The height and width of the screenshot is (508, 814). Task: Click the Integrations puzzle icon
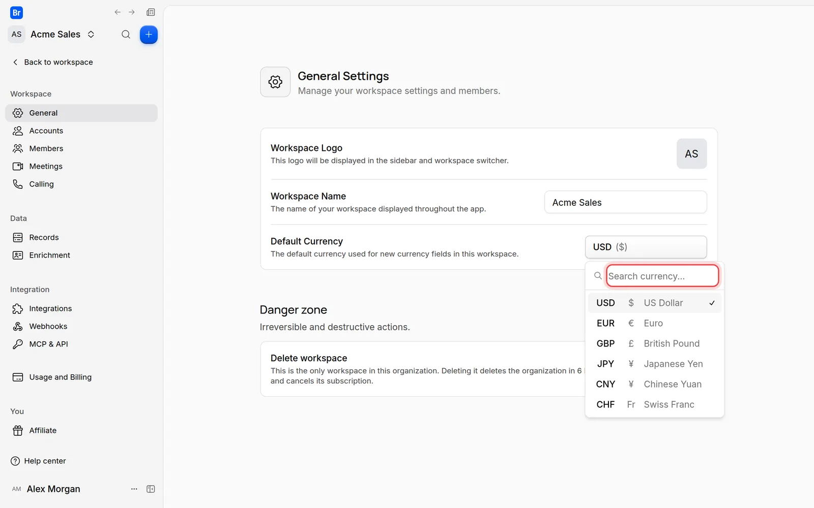coord(18,308)
